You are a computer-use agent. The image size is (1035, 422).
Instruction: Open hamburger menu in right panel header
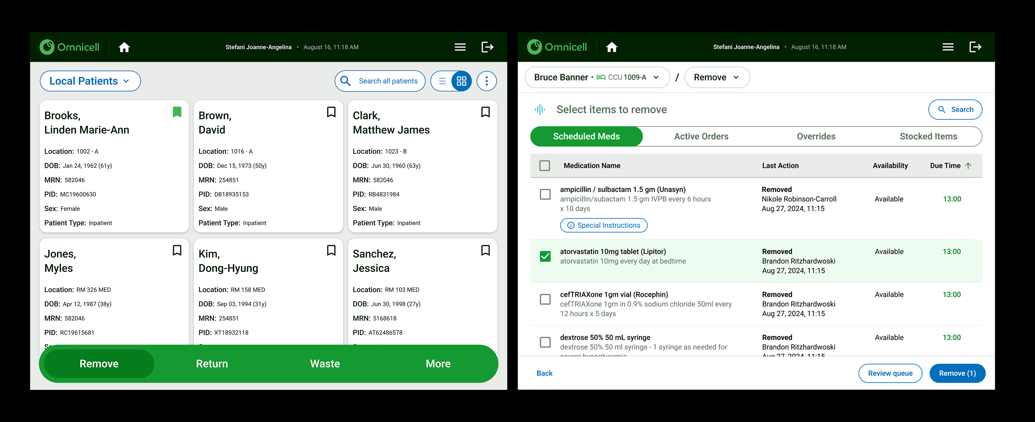948,48
